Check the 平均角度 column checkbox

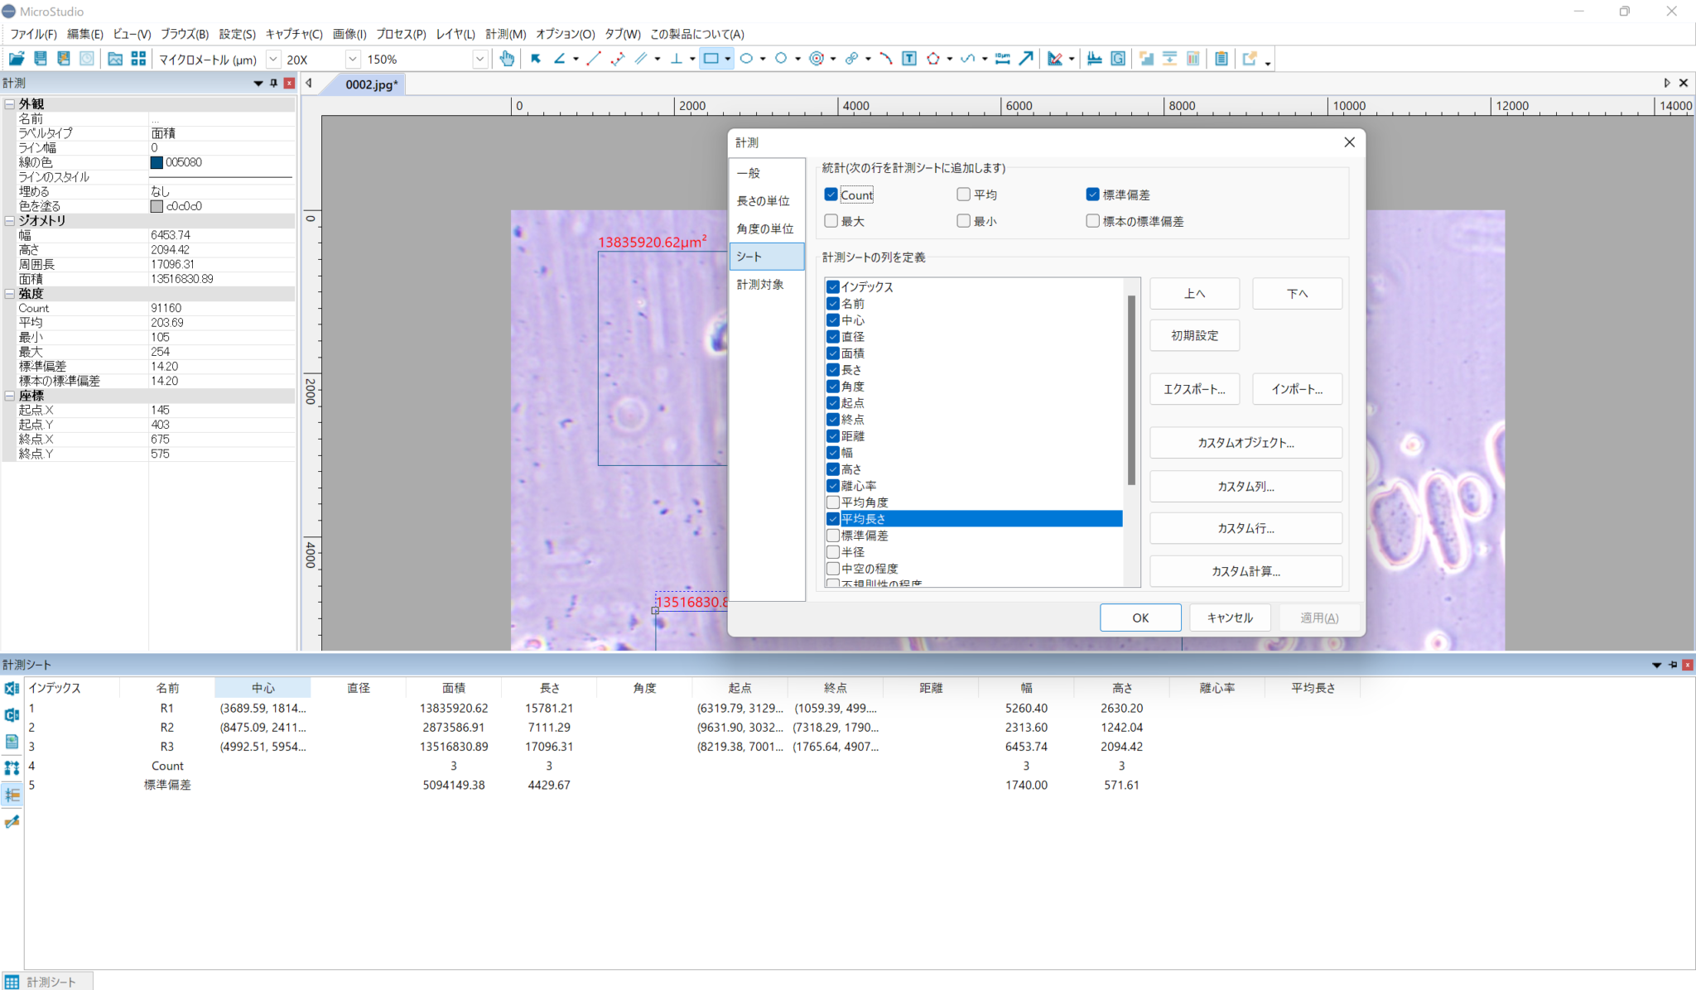coord(833,502)
